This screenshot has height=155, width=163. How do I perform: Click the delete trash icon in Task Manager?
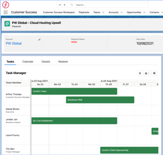click(140, 73)
